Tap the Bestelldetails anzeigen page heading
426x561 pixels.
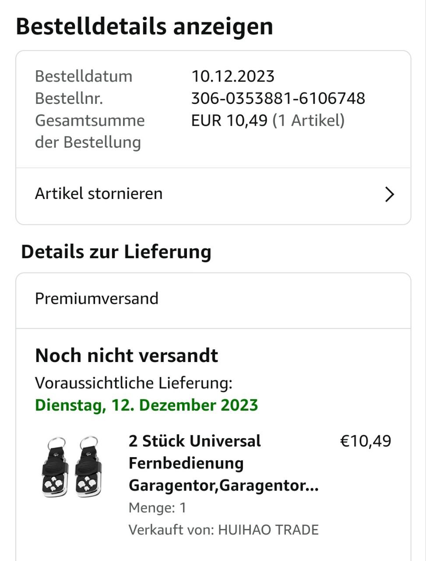144,26
